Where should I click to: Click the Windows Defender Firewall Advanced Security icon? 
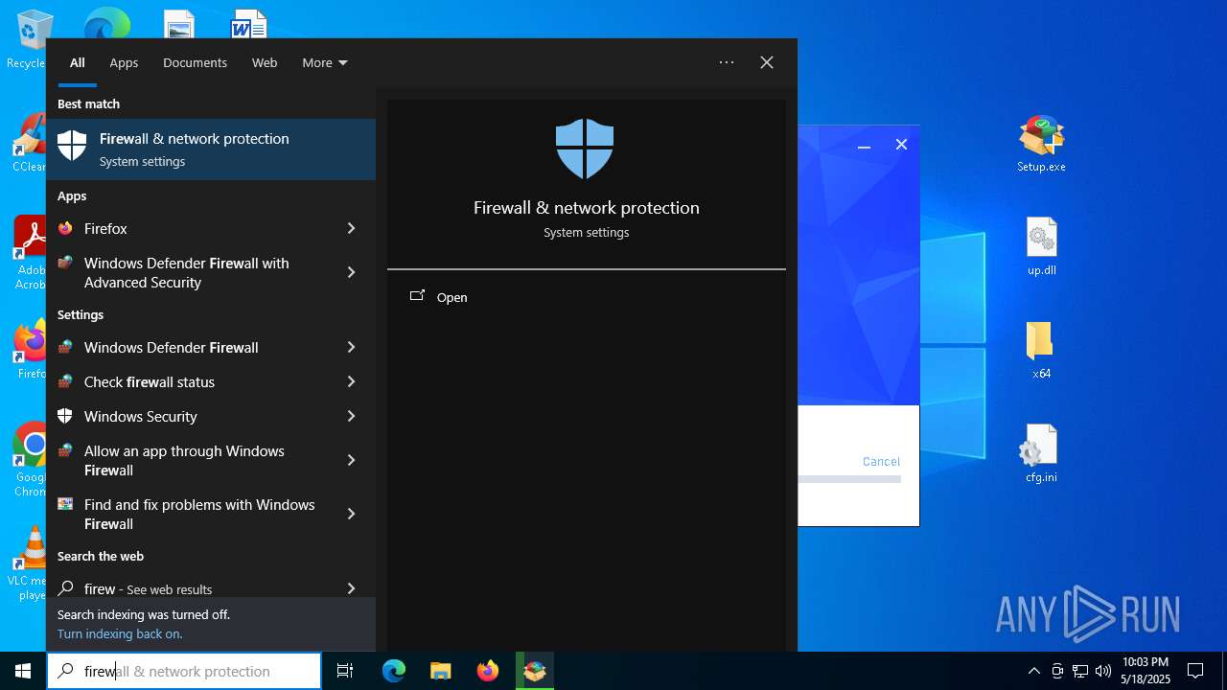pos(65,263)
